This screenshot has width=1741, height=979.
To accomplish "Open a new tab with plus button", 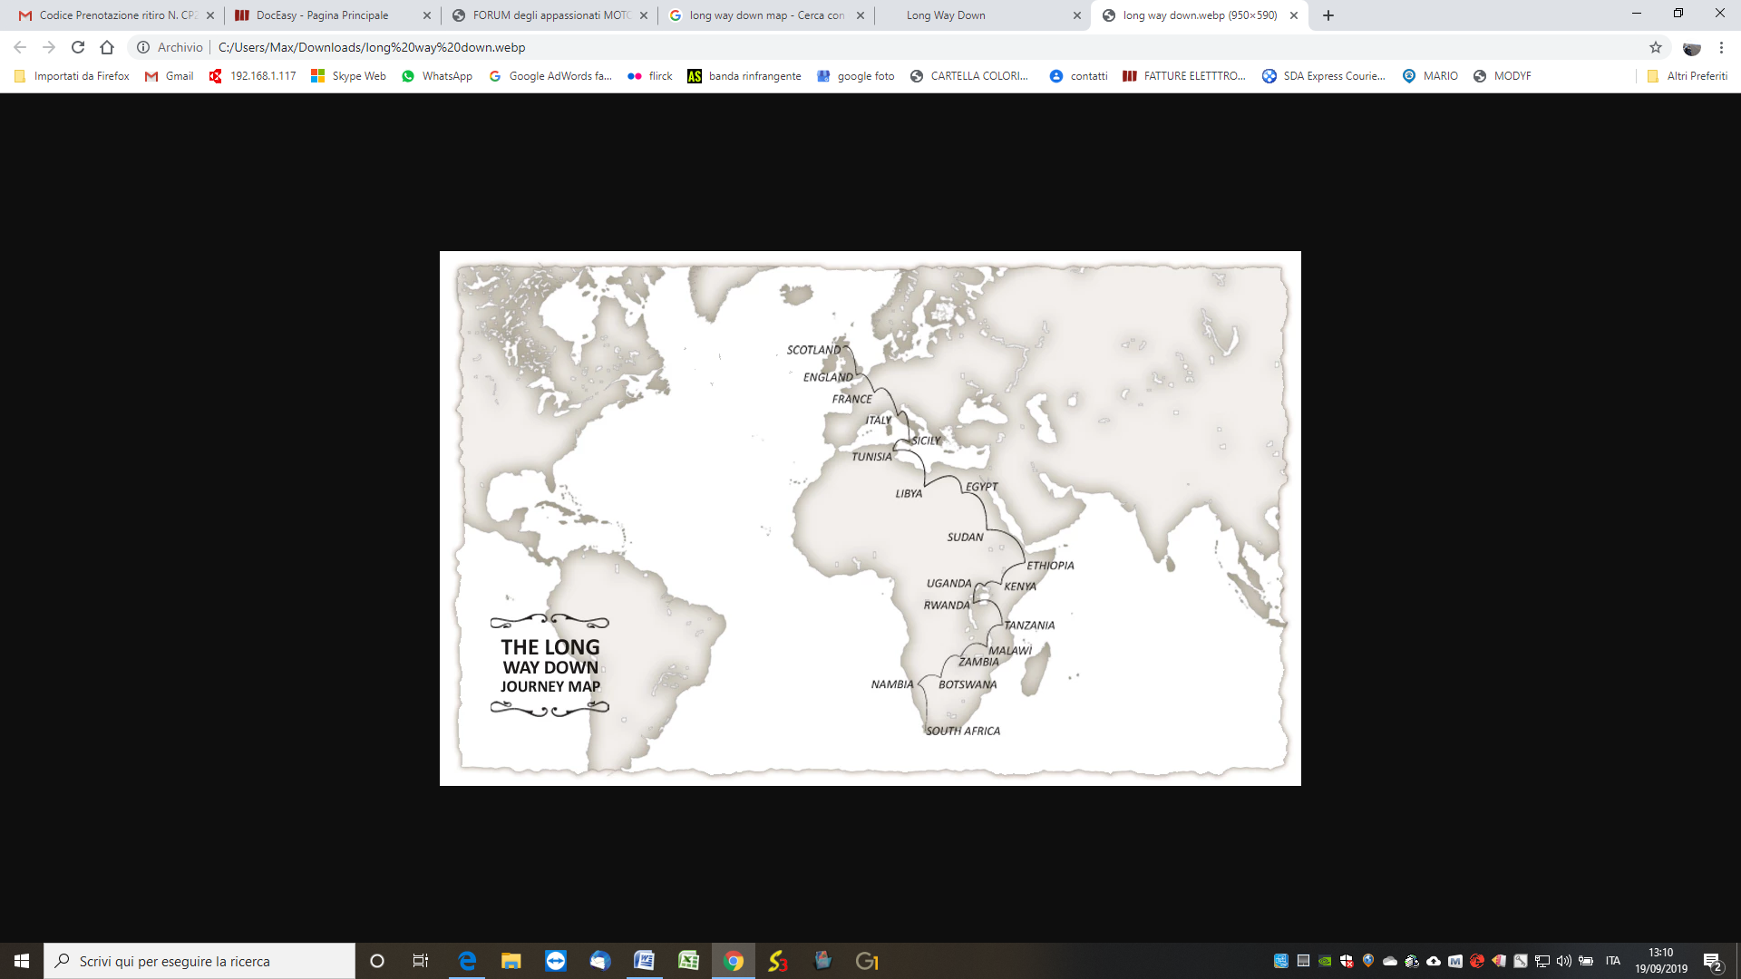I will (x=1328, y=15).
